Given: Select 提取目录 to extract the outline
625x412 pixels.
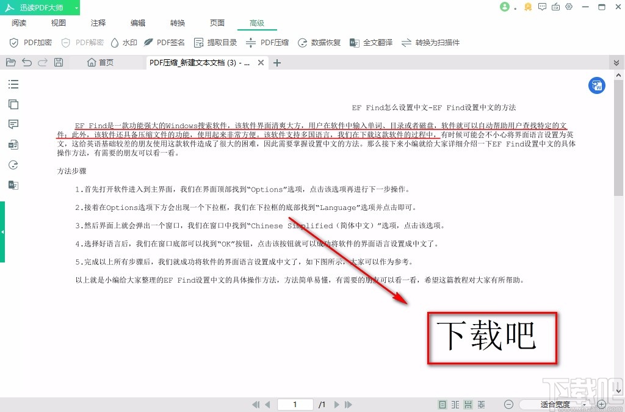Looking at the screenshot, I should [215, 43].
